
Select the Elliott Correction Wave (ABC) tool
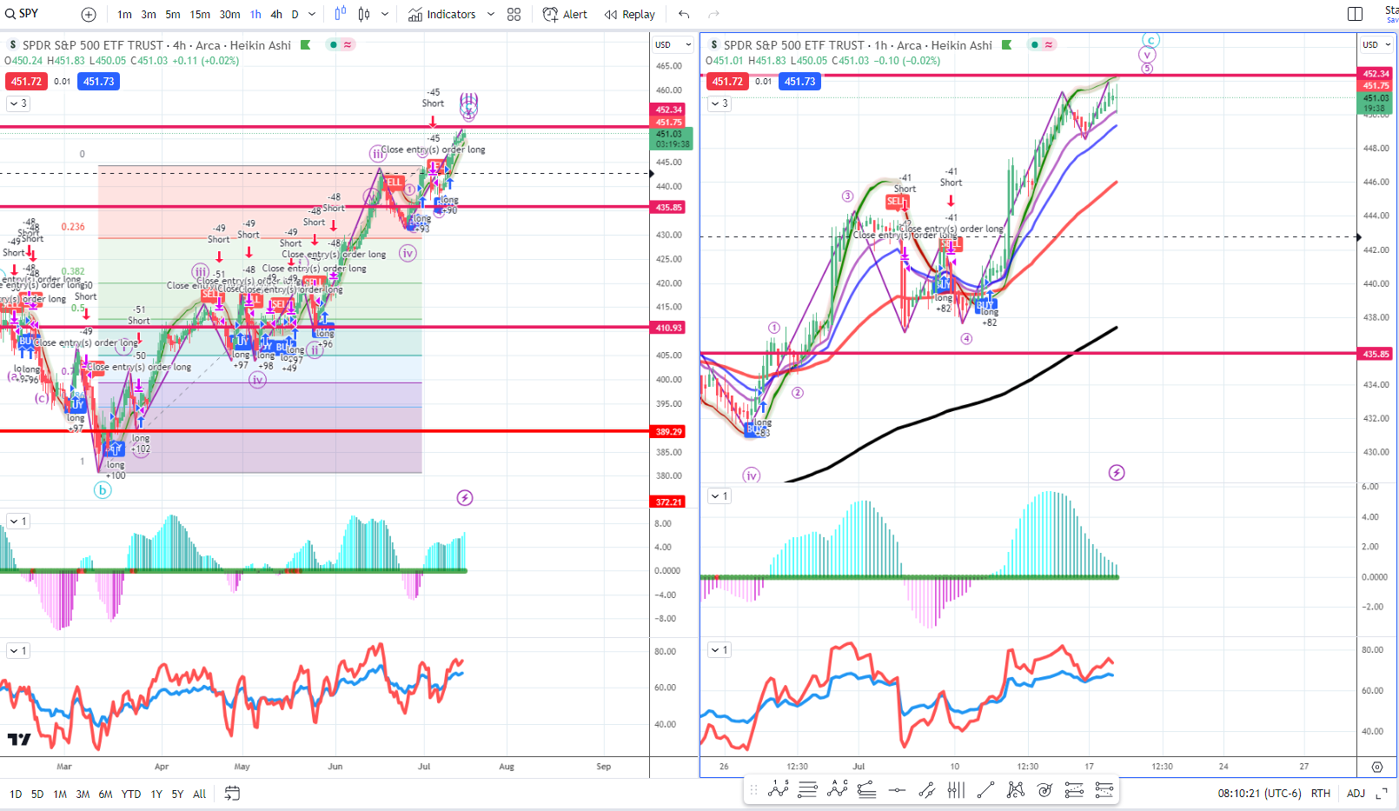[x=838, y=789]
